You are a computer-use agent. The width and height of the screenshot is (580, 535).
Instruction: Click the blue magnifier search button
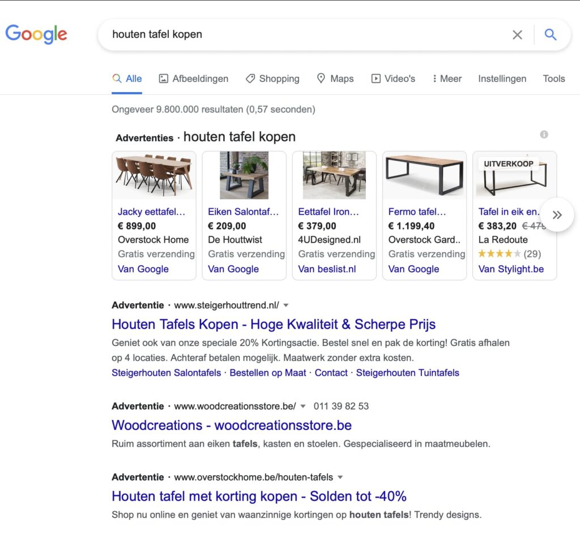[x=551, y=34]
